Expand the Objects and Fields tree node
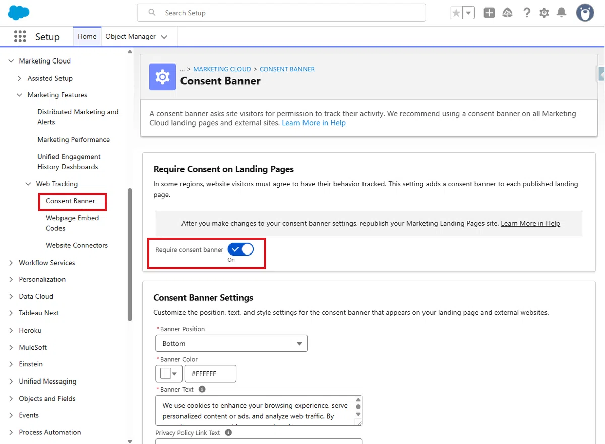 pos(11,398)
